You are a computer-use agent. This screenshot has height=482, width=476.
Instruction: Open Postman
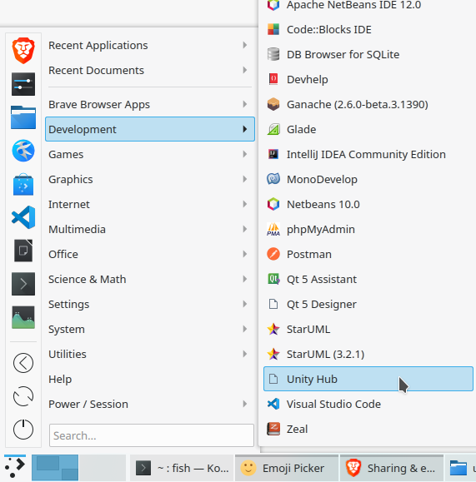[368, 254]
